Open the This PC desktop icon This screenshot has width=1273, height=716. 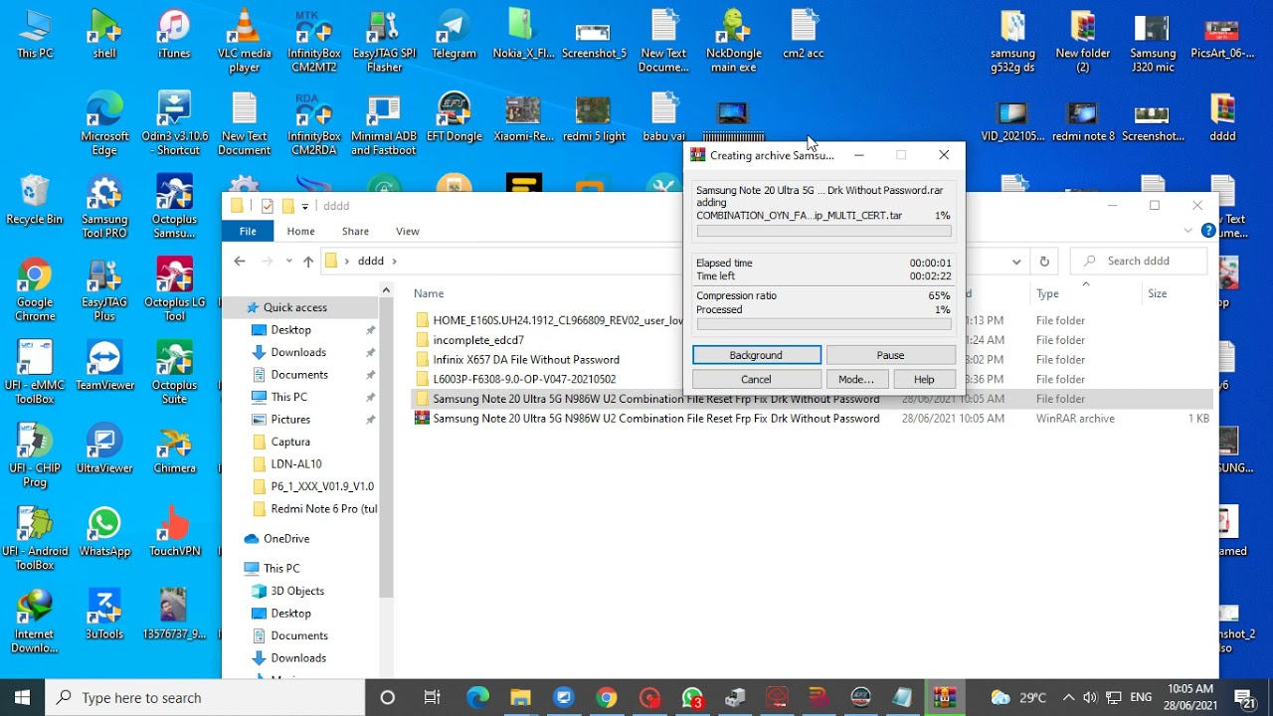point(35,35)
